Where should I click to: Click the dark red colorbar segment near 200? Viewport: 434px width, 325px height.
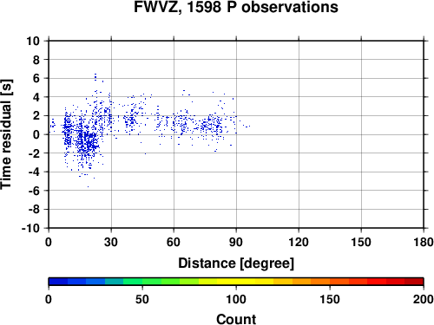point(414,282)
